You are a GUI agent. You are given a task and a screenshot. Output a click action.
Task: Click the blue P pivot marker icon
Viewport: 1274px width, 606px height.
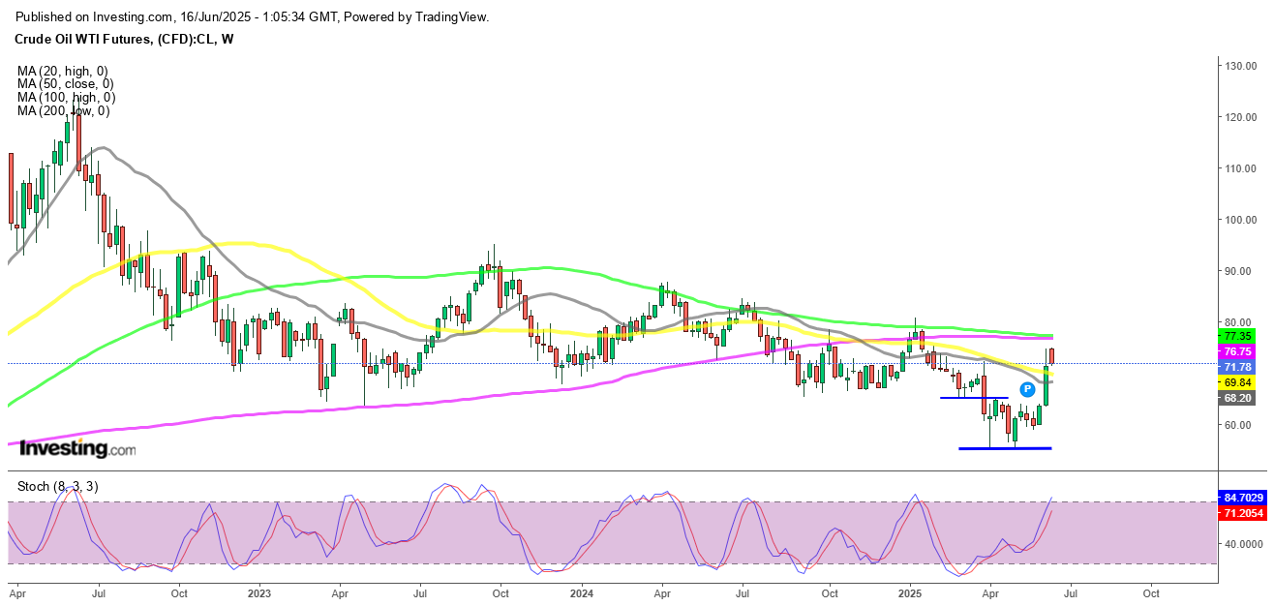pyautogui.click(x=1026, y=390)
